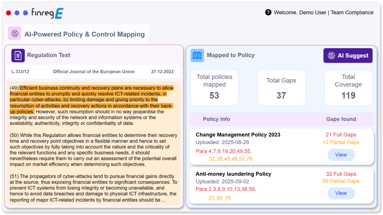Select the Total Coverage card
Image resolution: width=383 pixels, height=215 pixels.
tap(348, 87)
